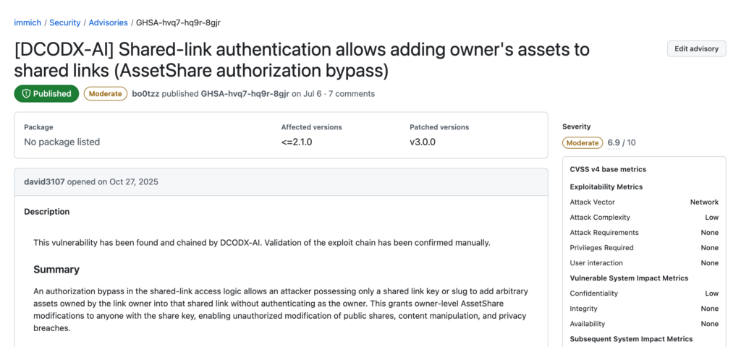
Task: Open david3107 author profile link
Action: [x=44, y=181]
